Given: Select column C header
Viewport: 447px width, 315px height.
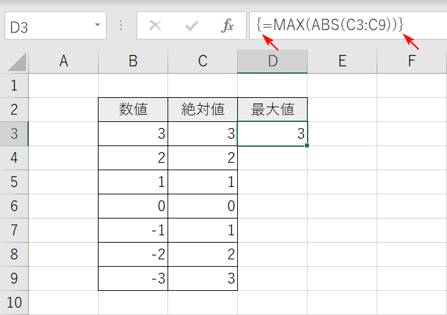Looking at the screenshot, I should click(x=202, y=61).
